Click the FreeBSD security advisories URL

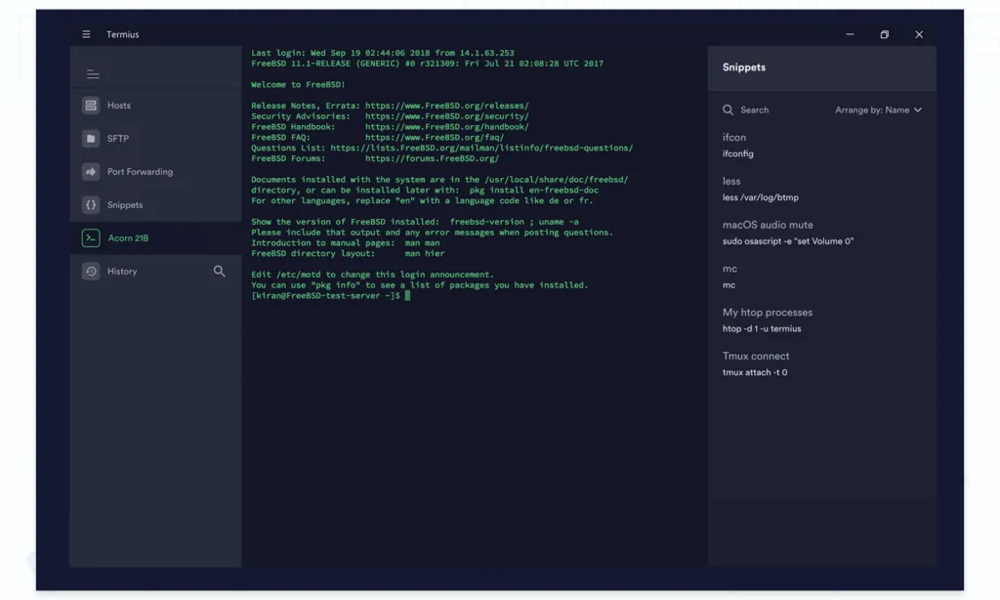coord(447,116)
